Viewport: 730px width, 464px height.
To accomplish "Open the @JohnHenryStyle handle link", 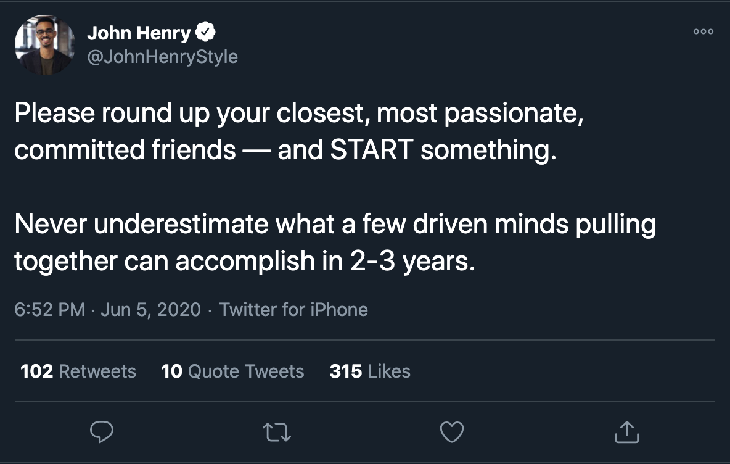I will pyautogui.click(x=162, y=57).
